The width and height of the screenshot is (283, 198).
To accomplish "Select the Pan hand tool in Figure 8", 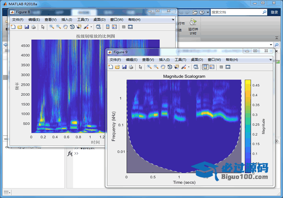I will [x=65, y=27].
